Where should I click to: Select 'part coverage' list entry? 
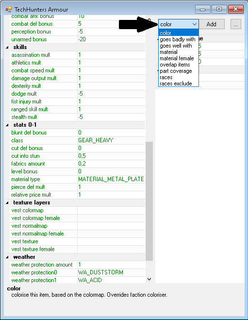click(x=176, y=71)
